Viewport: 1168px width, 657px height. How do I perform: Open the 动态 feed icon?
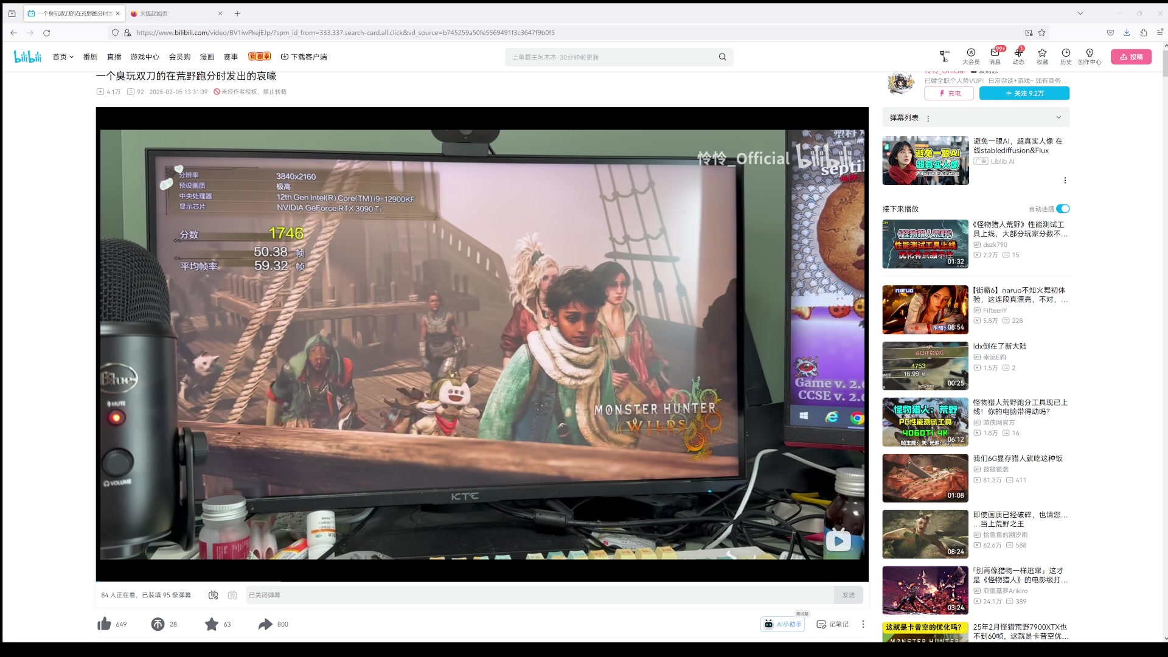pyautogui.click(x=1018, y=57)
